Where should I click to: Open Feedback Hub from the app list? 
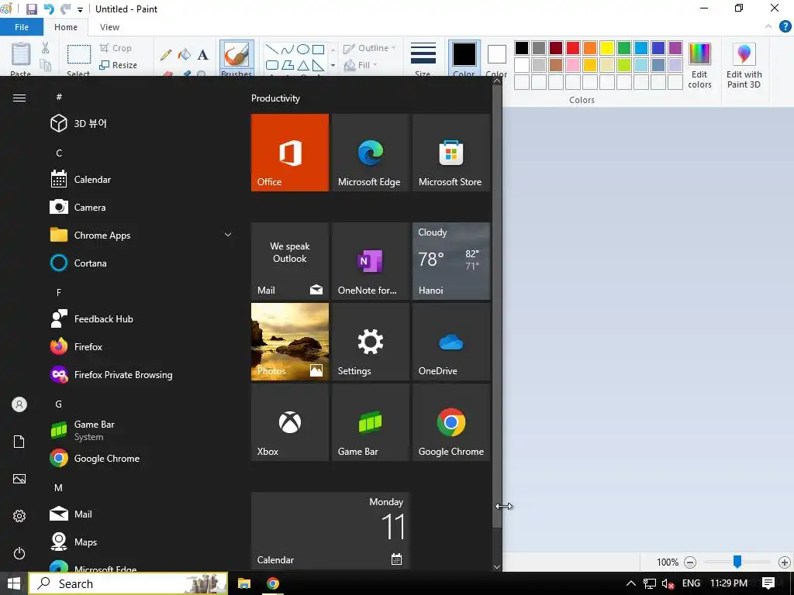click(x=142, y=318)
